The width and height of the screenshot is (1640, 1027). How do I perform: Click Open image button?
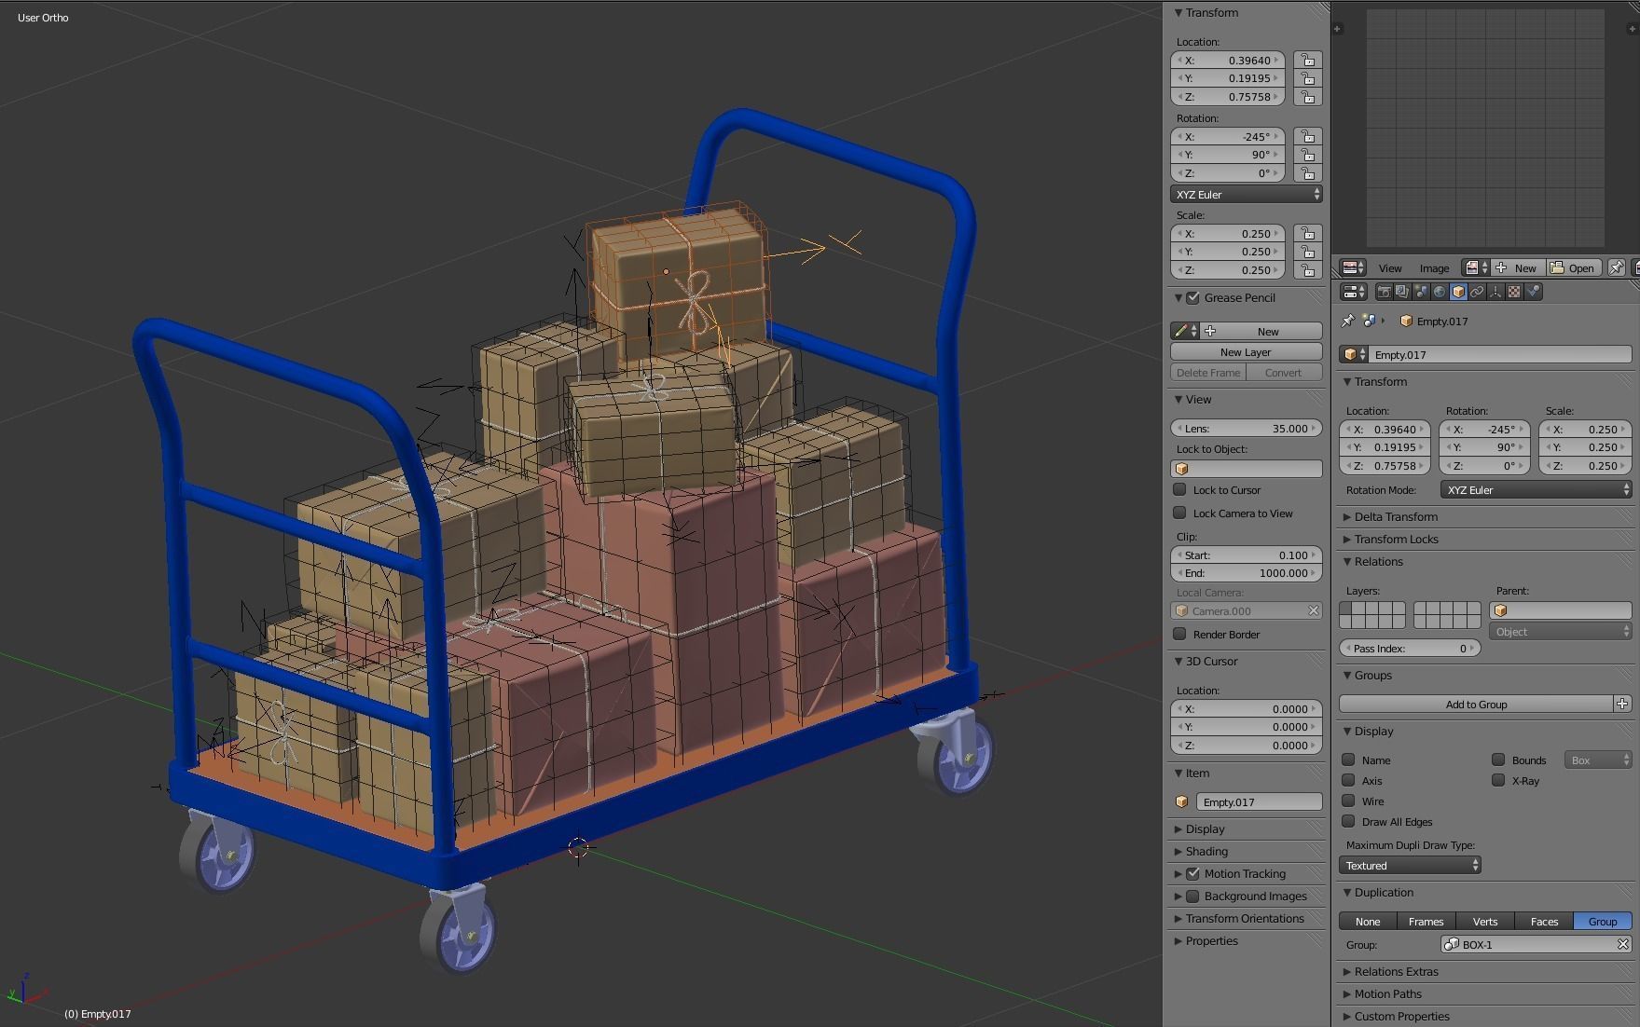point(1574,267)
